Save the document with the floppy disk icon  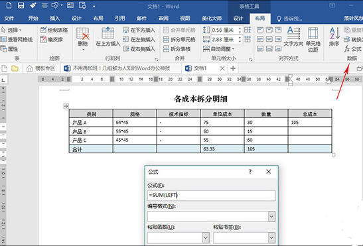(21, 5)
